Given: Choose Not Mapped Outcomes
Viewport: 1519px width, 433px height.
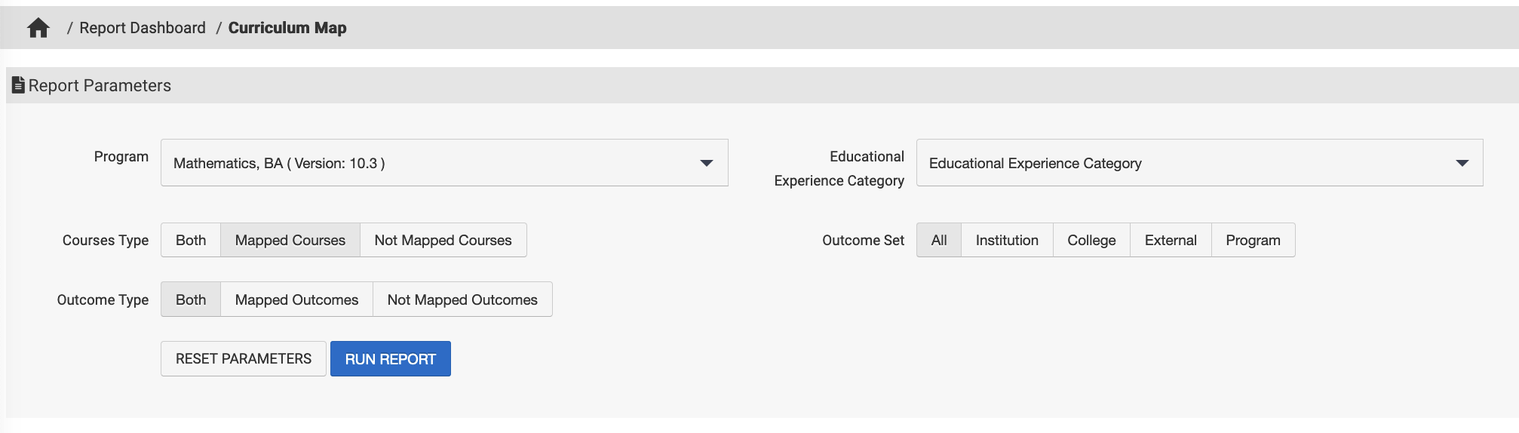Looking at the screenshot, I should pos(462,299).
